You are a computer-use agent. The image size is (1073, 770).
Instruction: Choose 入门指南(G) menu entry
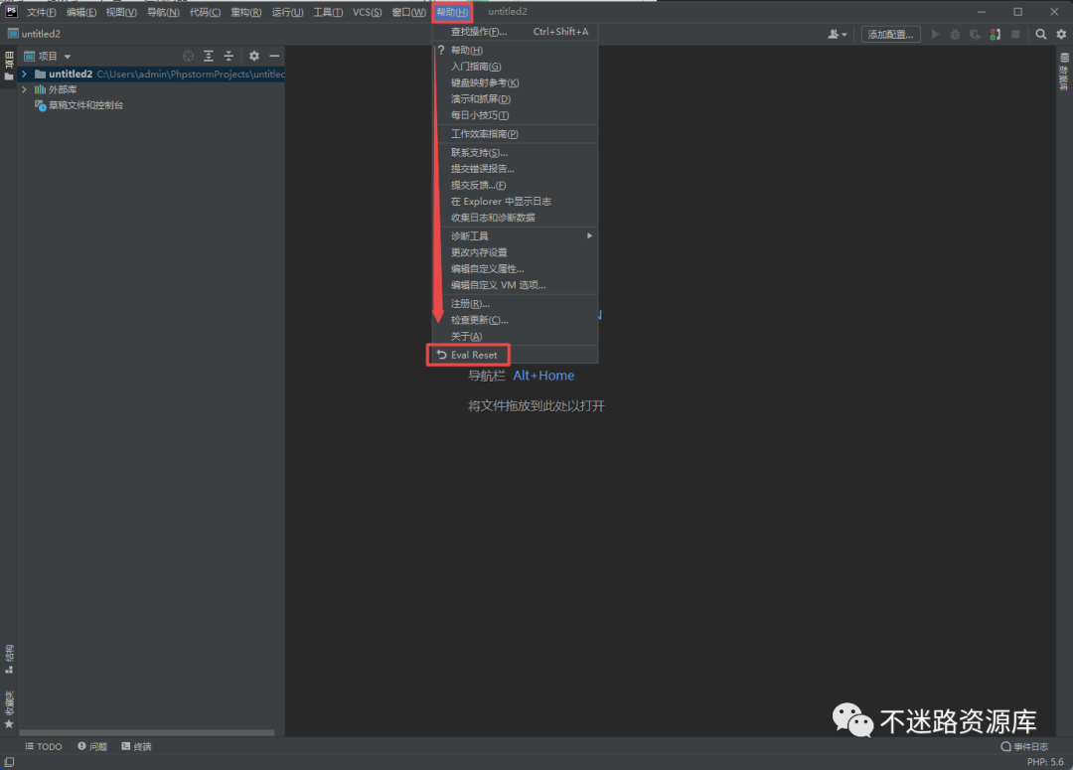pos(516,67)
